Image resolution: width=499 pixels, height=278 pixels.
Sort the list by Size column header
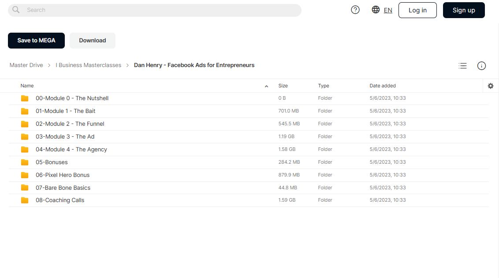(x=283, y=86)
